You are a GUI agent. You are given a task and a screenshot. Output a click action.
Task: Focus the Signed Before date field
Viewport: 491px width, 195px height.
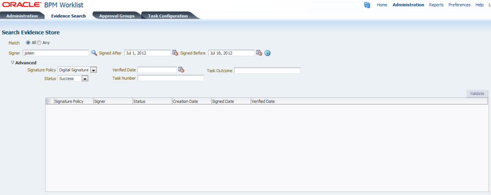pyautogui.click(x=231, y=53)
